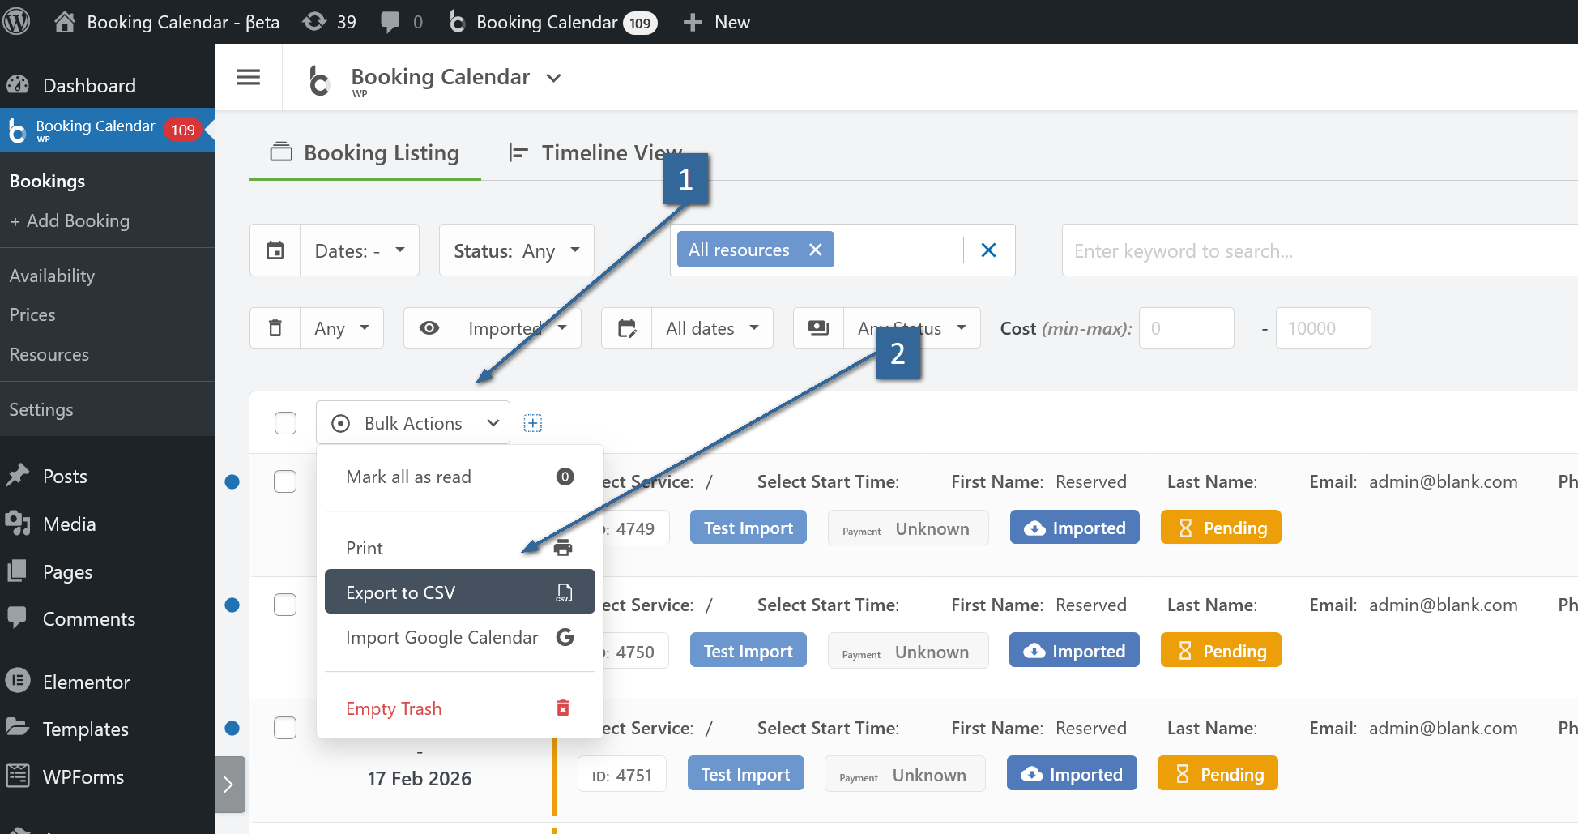This screenshot has width=1578, height=834.
Task: Click the trash filter icon
Action: [275, 328]
